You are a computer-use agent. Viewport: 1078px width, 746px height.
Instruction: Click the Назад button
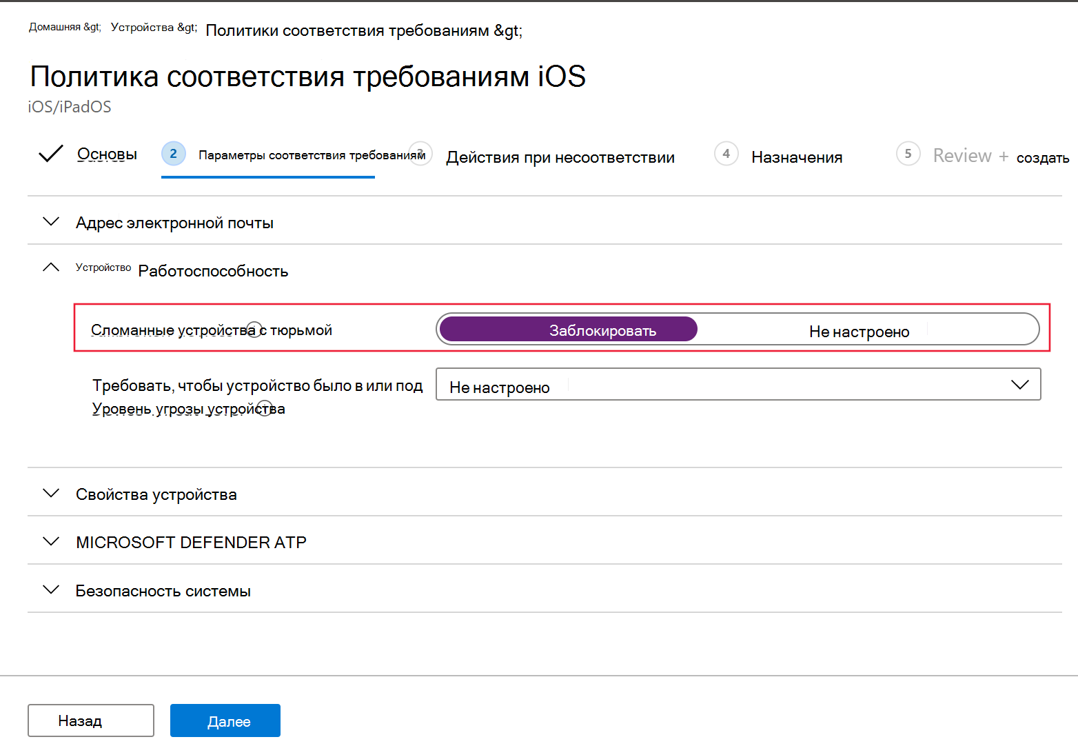point(91,720)
